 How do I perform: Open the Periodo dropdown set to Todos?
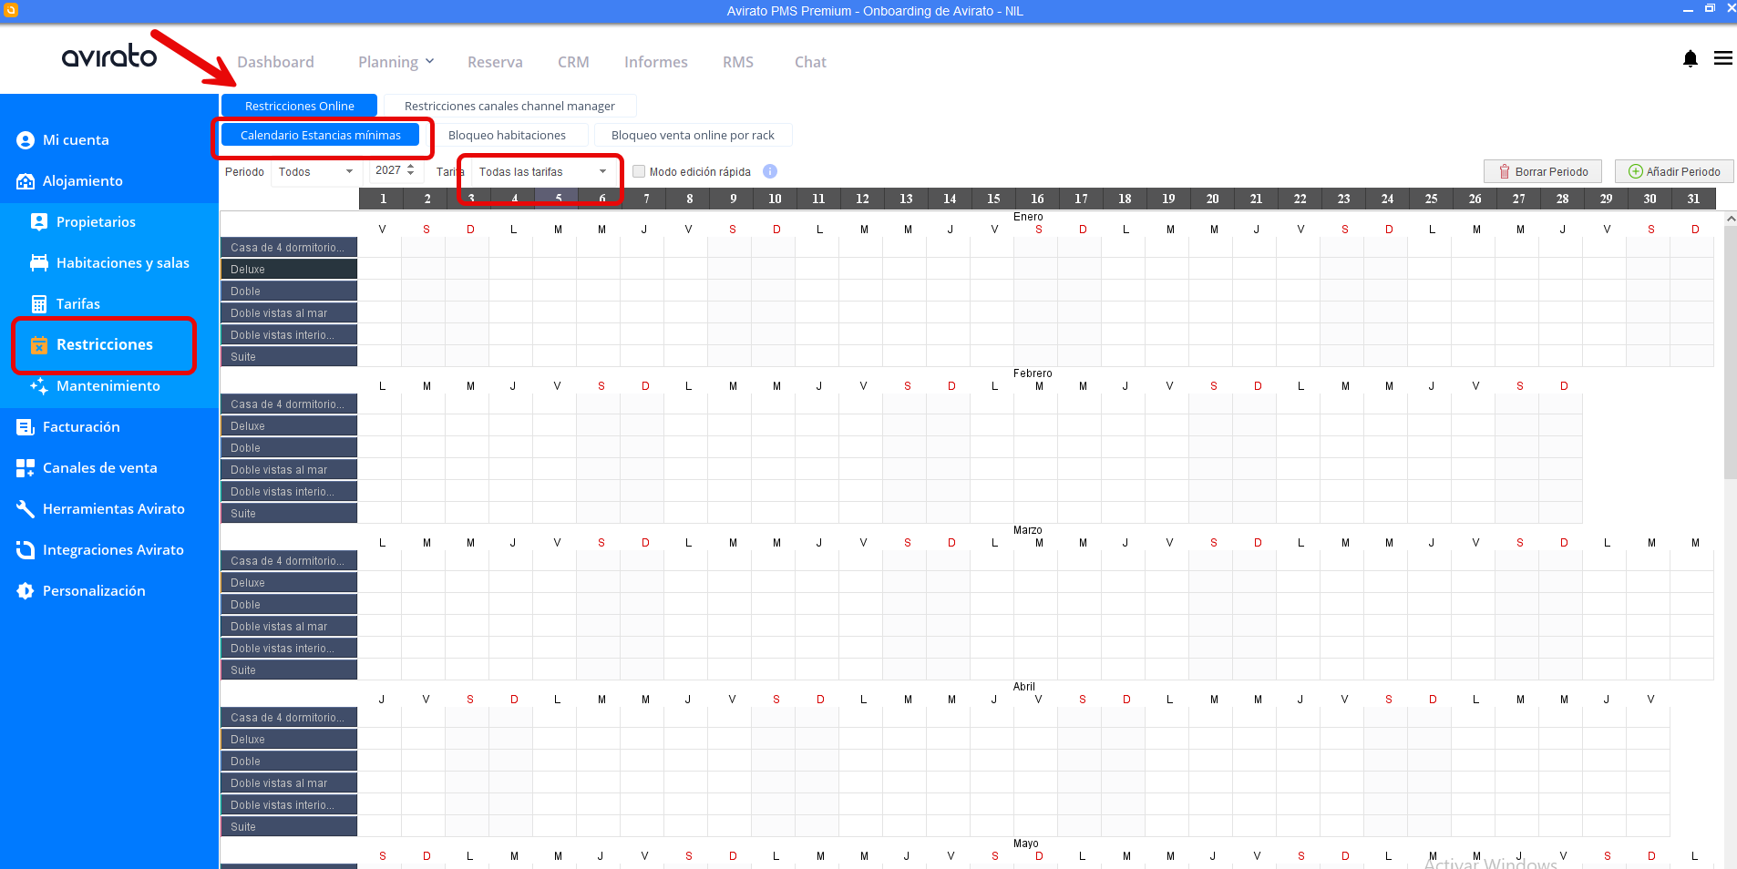[x=315, y=171]
